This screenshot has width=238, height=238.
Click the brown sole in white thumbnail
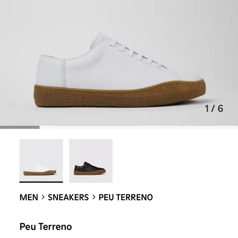pos(40,173)
